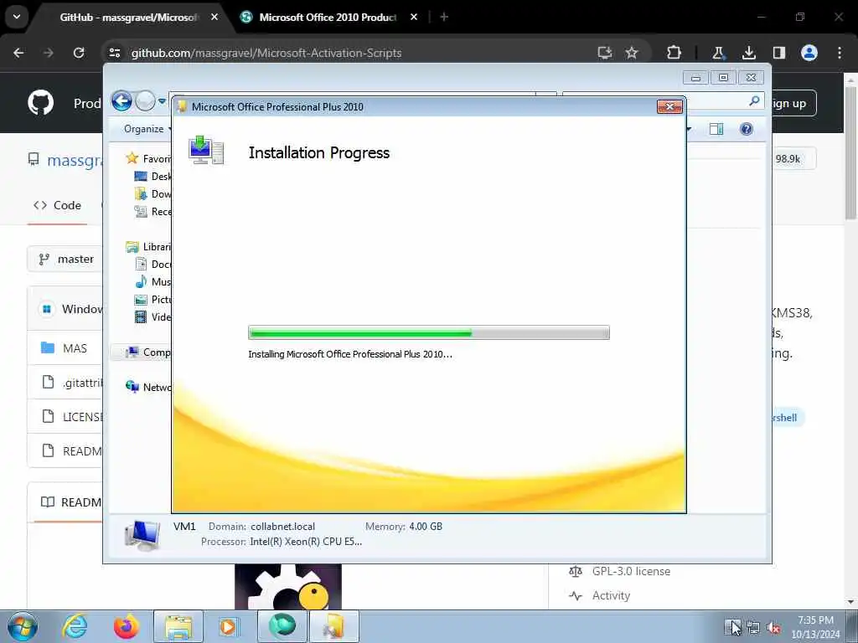Open site information icon in address bar
The height and width of the screenshot is (643, 858).
(114, 53)
